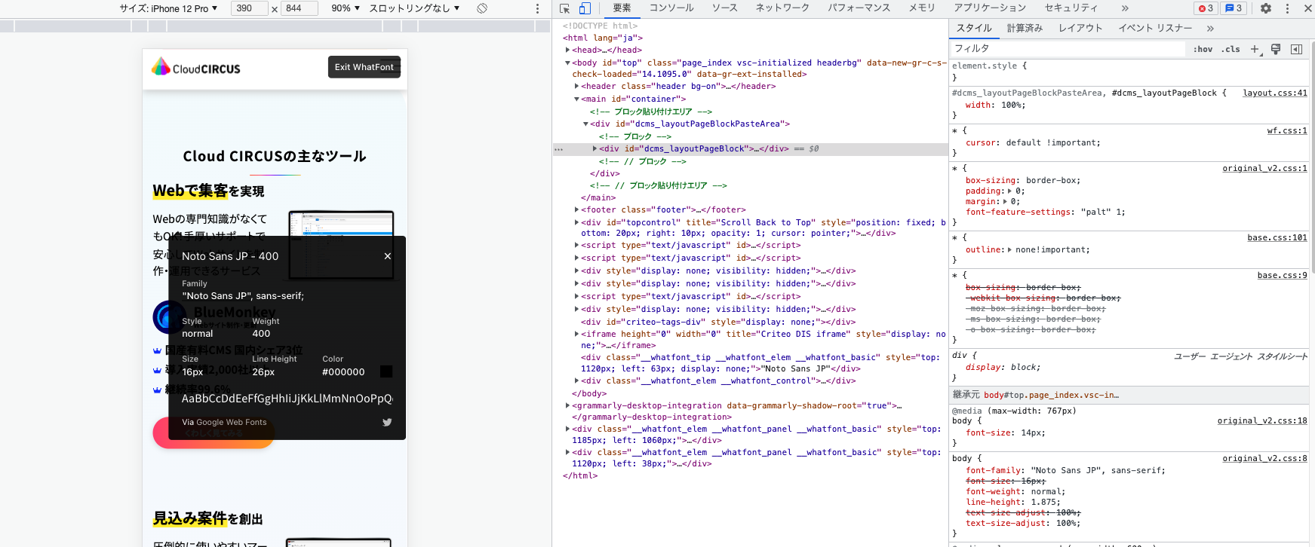
Task: Activate the inspect element picker icon
Action: tap(564, 8)
